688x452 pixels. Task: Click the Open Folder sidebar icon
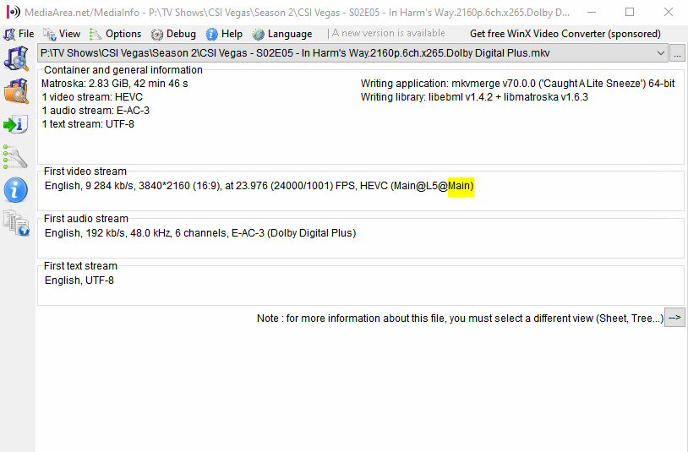(16, 91)
